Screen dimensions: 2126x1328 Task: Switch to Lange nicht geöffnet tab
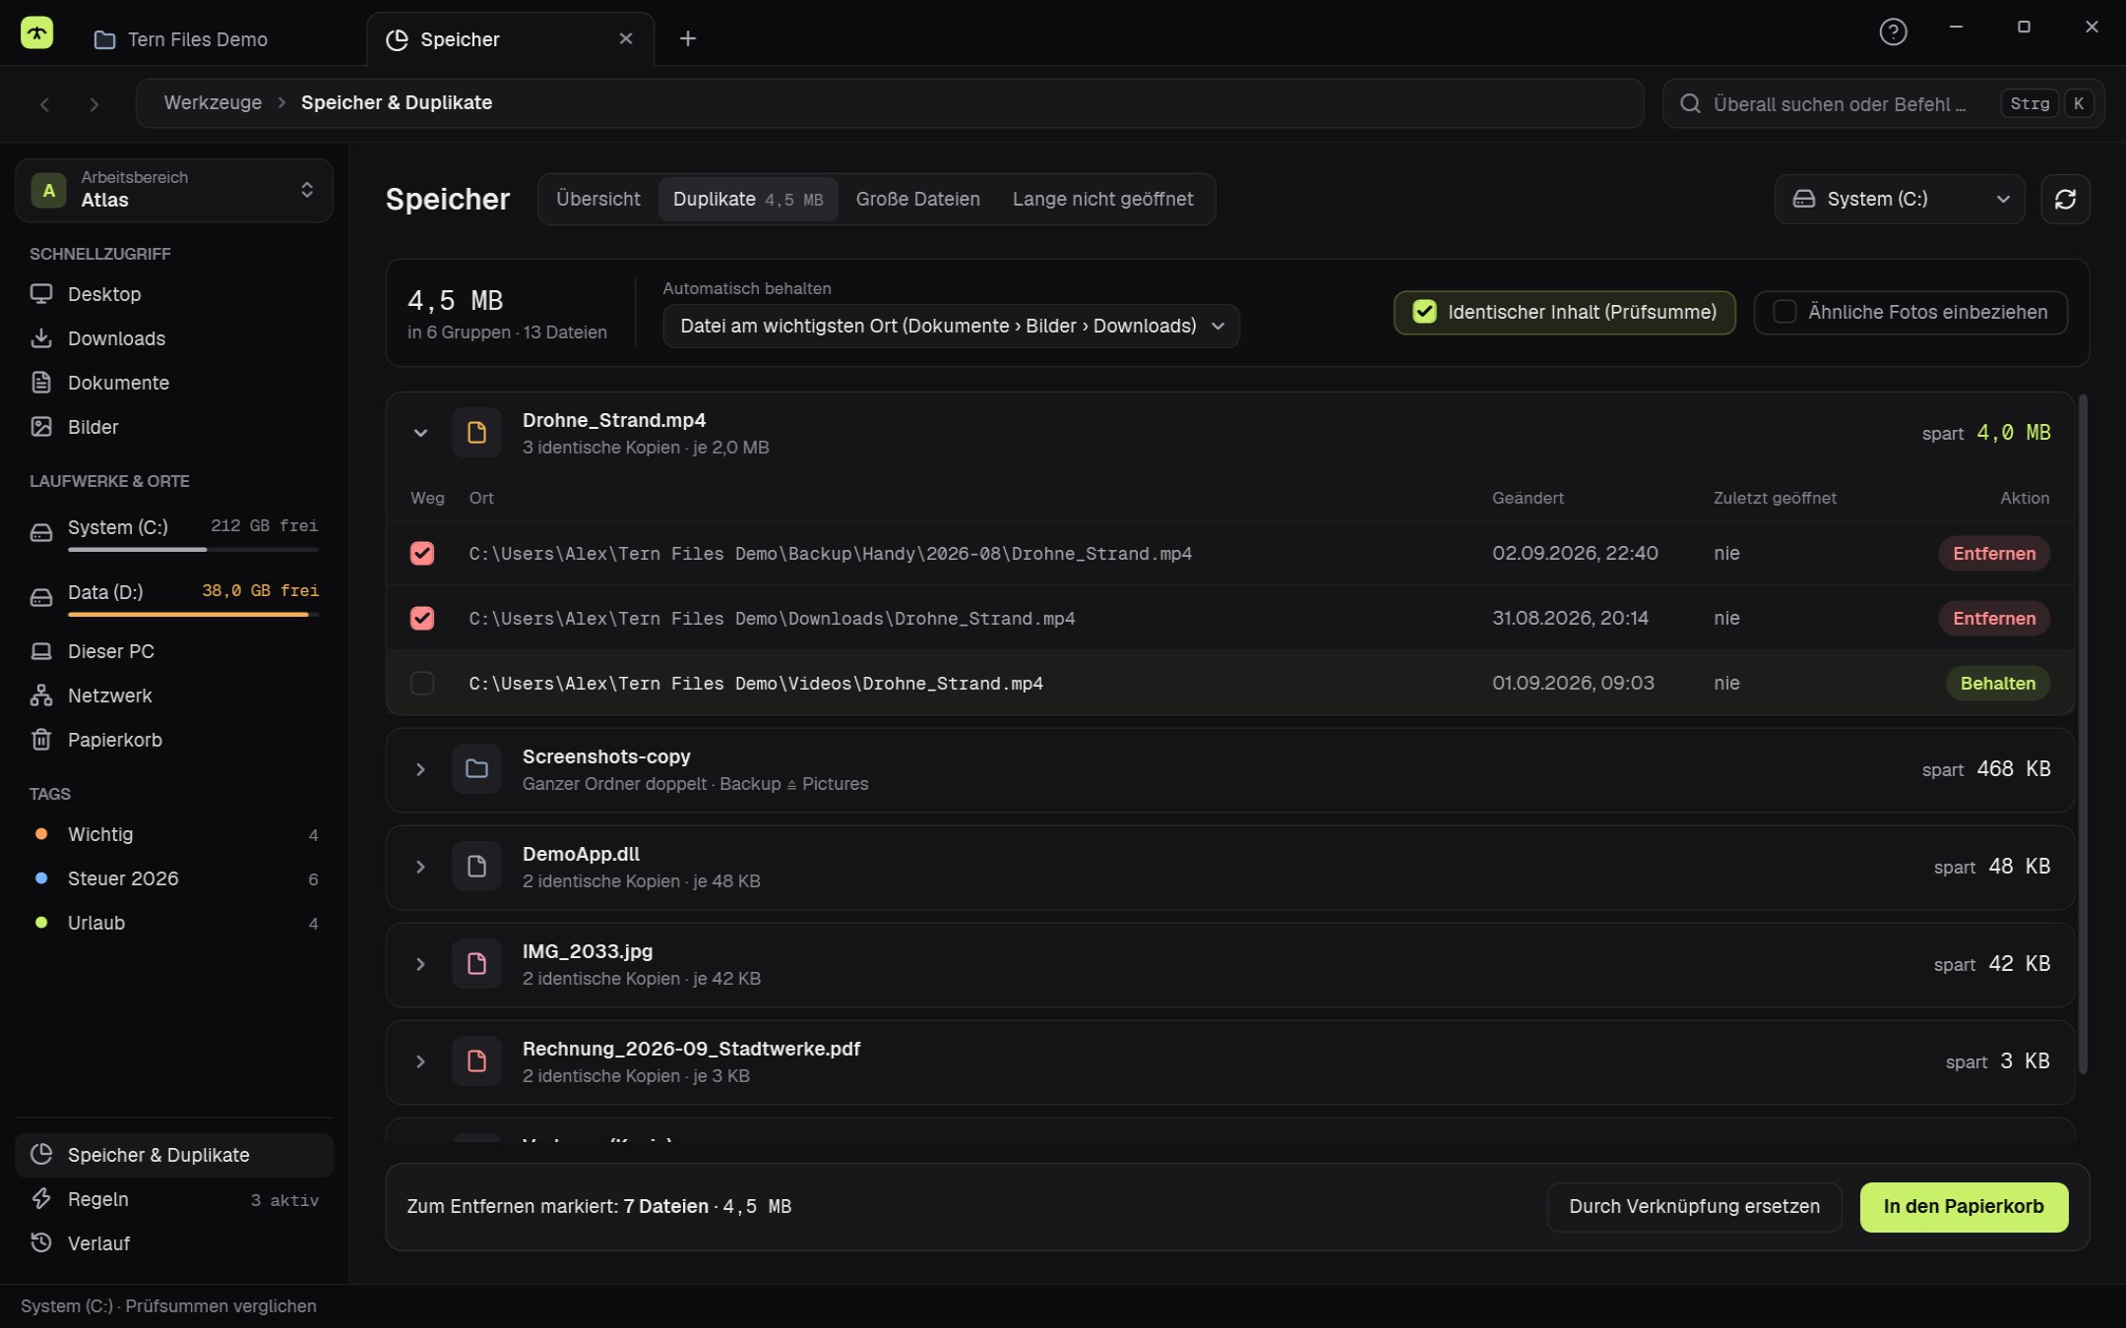pos(1102,200)
